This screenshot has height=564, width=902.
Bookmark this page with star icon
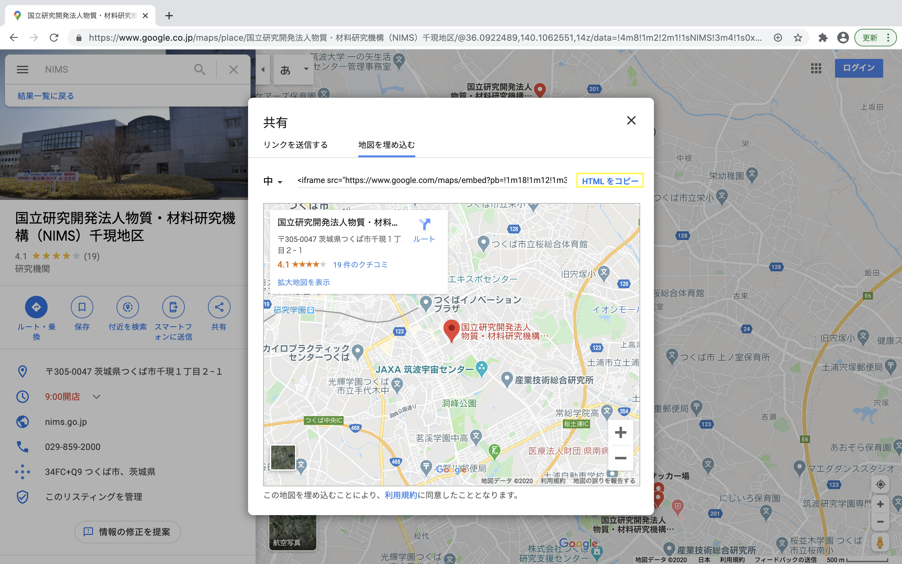pos(798,38)
